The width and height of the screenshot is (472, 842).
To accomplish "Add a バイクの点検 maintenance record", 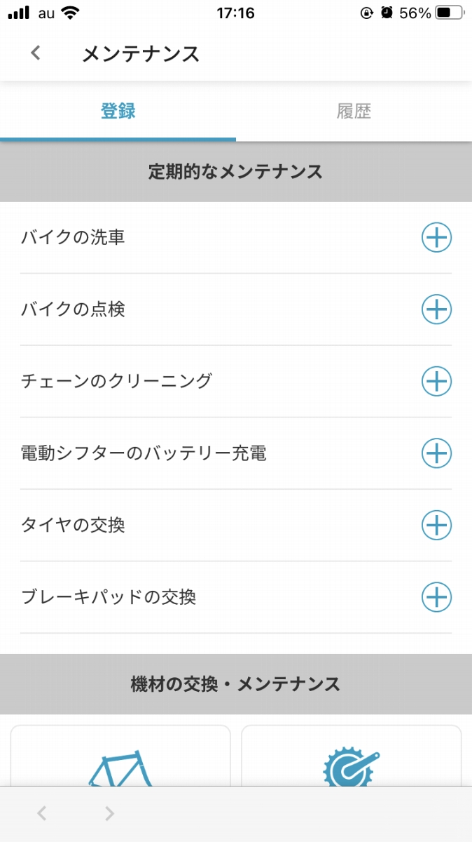I will pos(436,309).
